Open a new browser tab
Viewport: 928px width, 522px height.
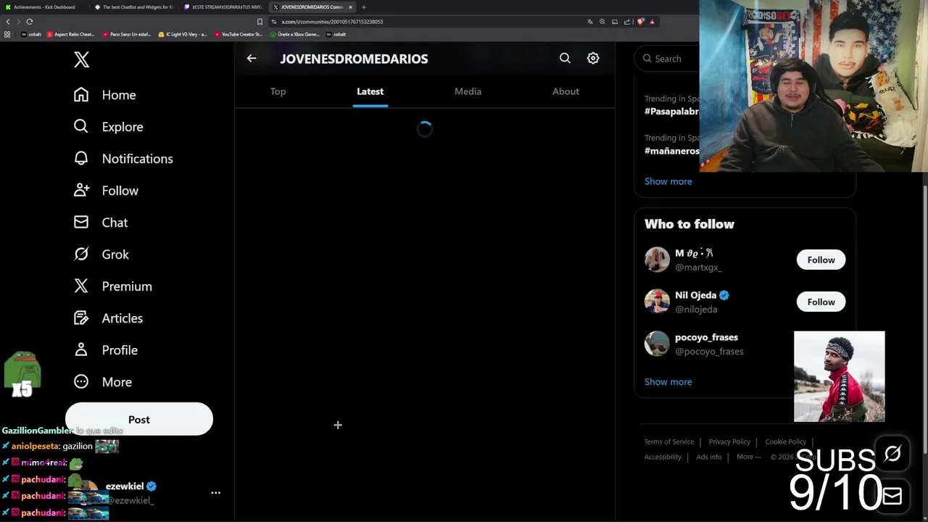(x=364, y=7)
